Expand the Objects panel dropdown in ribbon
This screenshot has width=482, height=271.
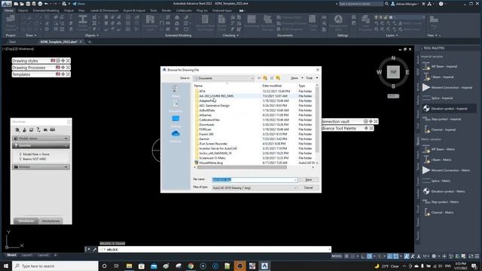tap(92, 35)
